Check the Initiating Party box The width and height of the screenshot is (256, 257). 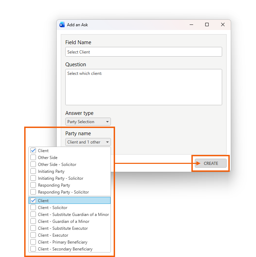33,171
